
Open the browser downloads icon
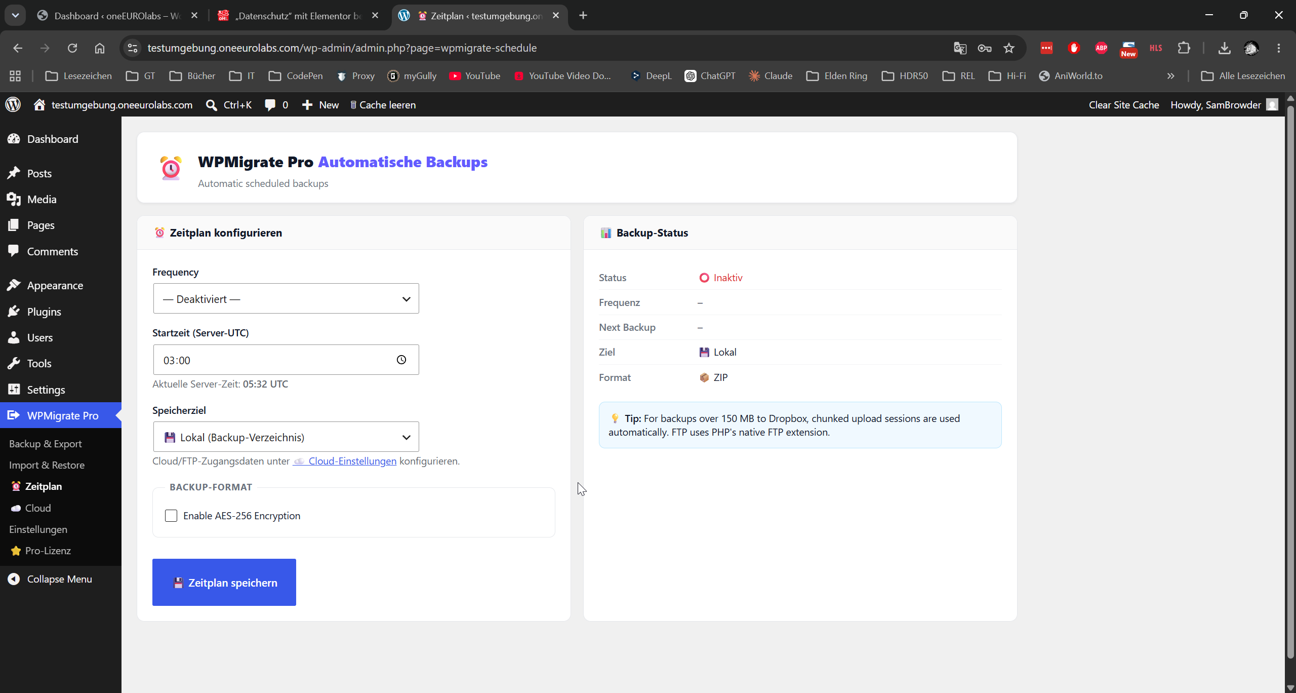(x=1224, y=48)
